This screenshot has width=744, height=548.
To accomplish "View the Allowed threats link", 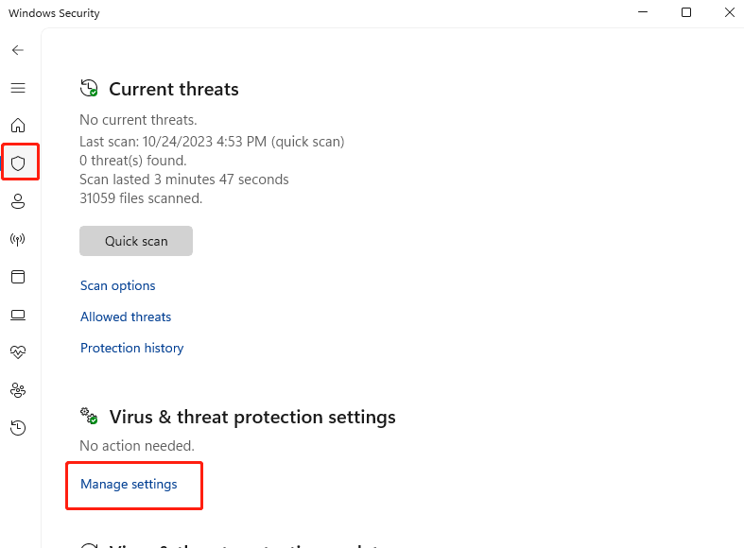I will [126, 317].
